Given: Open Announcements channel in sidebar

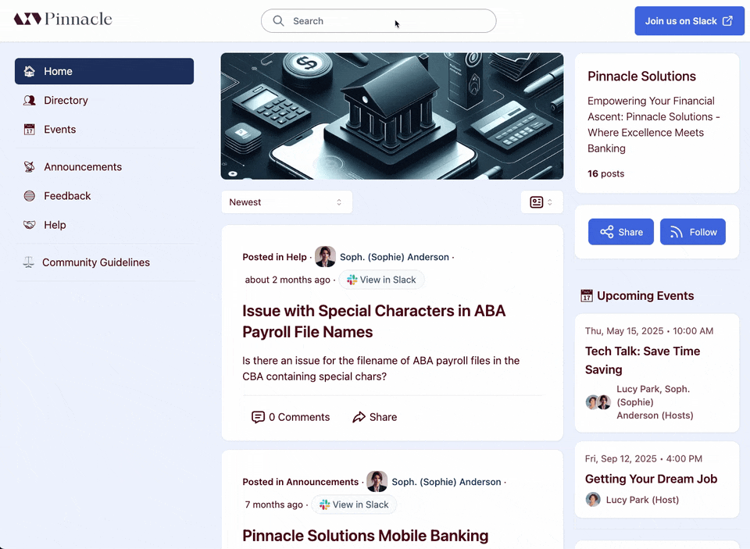Looking at the screenshot, I should 104,167.
